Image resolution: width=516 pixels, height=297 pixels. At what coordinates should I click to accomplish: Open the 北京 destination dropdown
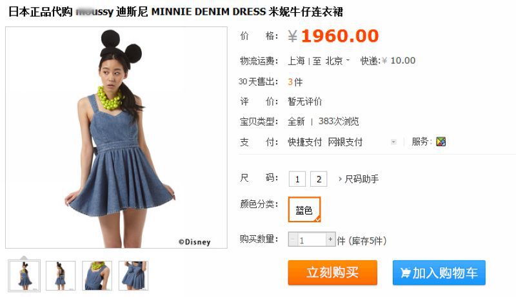tap(337, 61)
